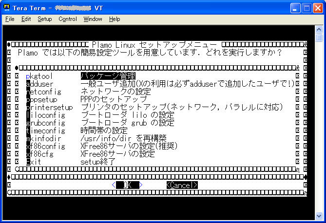Image resolution: width=326 pixels, height=223 pixels.
Task: Click the Tera Term title bar icon
Action: pyautogui.click(x=7, y=8)
